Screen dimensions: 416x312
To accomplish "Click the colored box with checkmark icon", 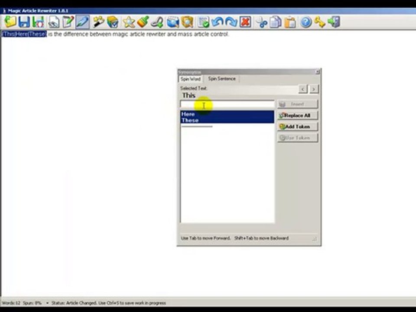I will tap(113, 22).
